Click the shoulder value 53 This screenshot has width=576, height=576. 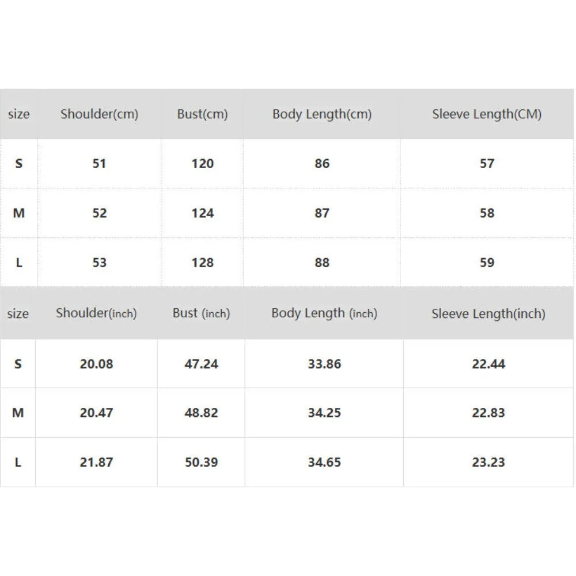(99, 263)
